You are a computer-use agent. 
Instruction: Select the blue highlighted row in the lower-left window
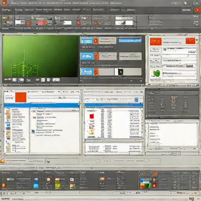(x=42, y=105)
